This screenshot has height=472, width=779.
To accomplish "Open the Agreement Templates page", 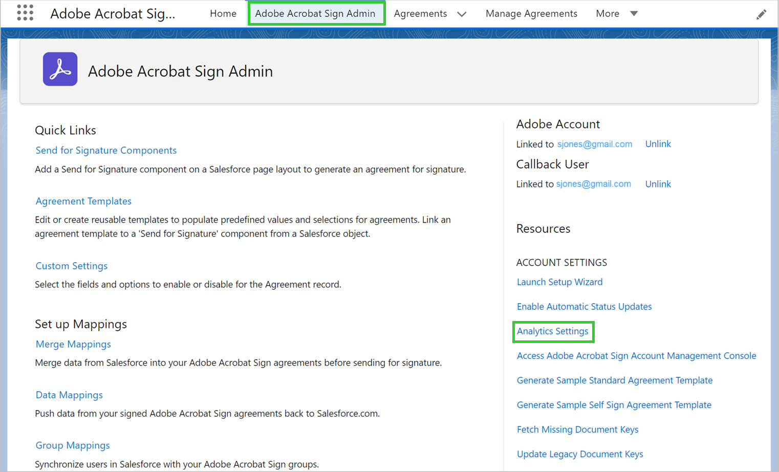I will tap(83, 201).
